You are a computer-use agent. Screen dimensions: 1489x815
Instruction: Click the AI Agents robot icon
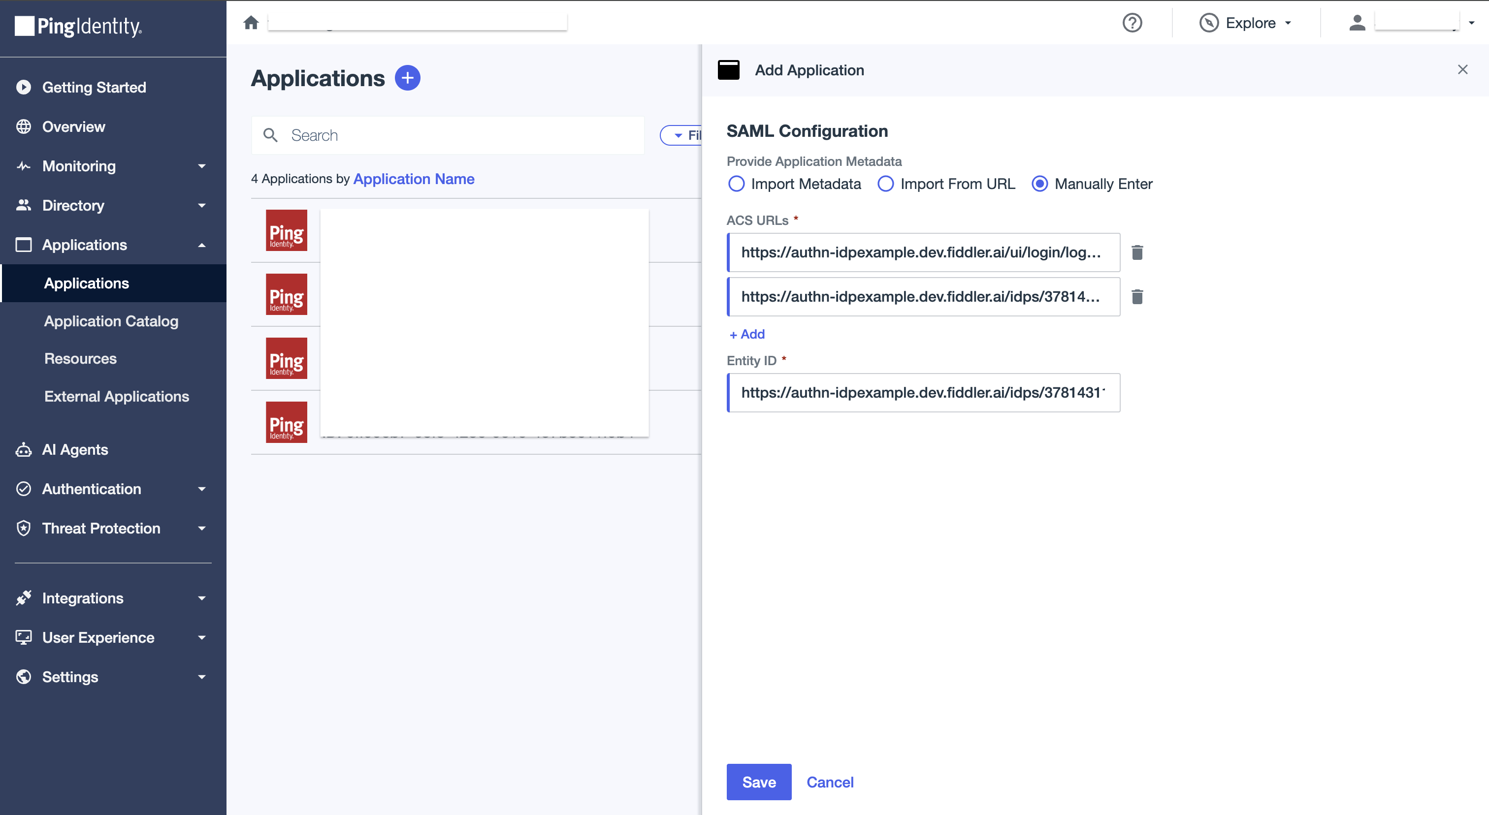24,449
